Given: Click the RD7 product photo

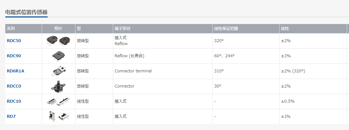Looking at the screenshot, I should 58,116.
